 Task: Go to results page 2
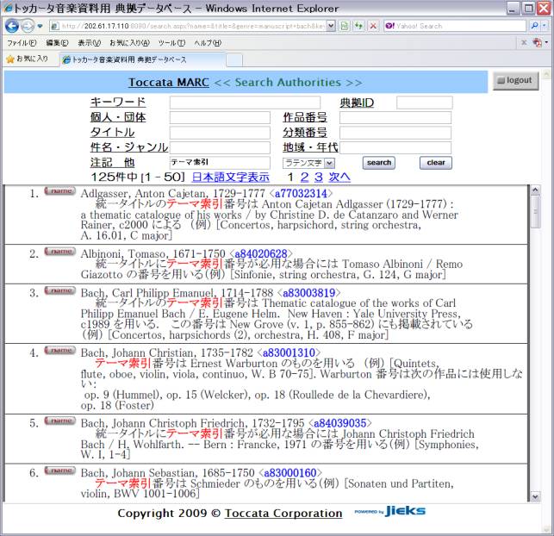[x=304, y=177]
